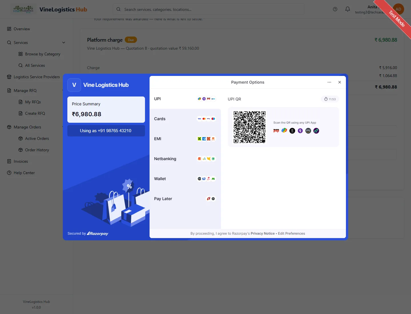This screenshot has width=411, height=314.
Task: Select the Cards payment method
Action: [x=185, y=119]
